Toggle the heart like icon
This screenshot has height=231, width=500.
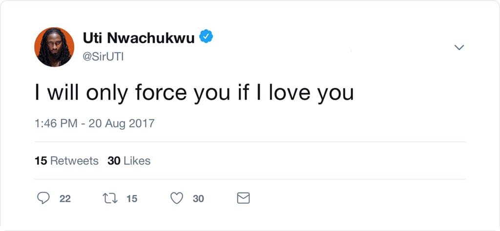coord(177,198)
